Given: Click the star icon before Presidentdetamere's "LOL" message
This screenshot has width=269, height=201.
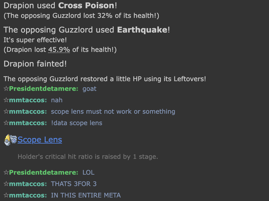Looking at the screenshot, I should tap(6, 172).
